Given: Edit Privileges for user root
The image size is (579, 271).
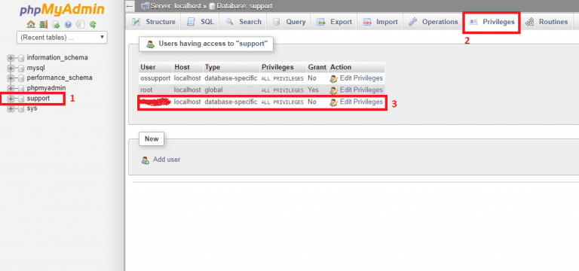Looking at the screenshot, I should click(357, 90).
